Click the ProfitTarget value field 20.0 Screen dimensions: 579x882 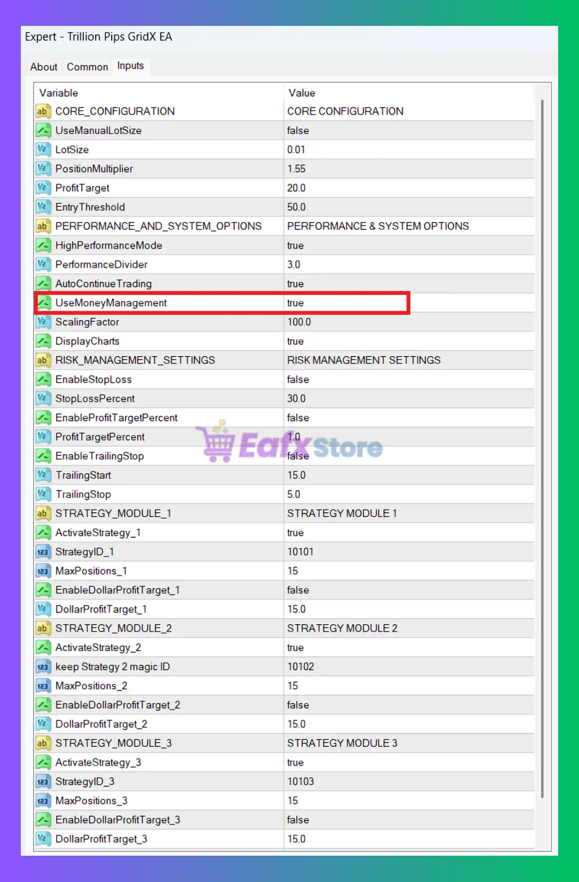tap(296, 188)
